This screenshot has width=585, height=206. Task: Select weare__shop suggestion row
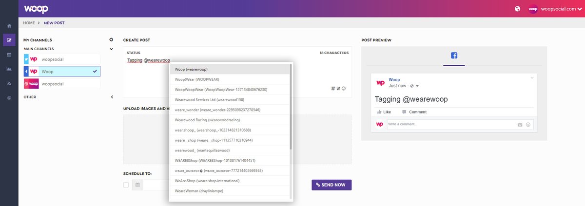click(x=230, y=140)
